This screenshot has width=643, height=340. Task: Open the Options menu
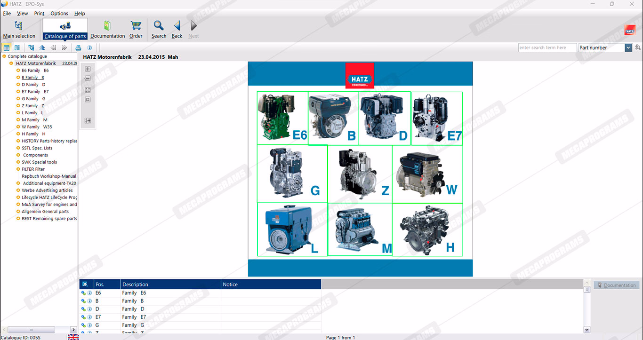click(x=59, y=14)
